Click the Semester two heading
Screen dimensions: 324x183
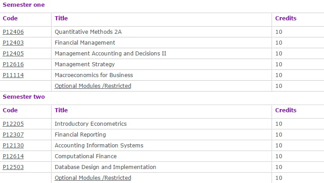click(x=23, y=97)
